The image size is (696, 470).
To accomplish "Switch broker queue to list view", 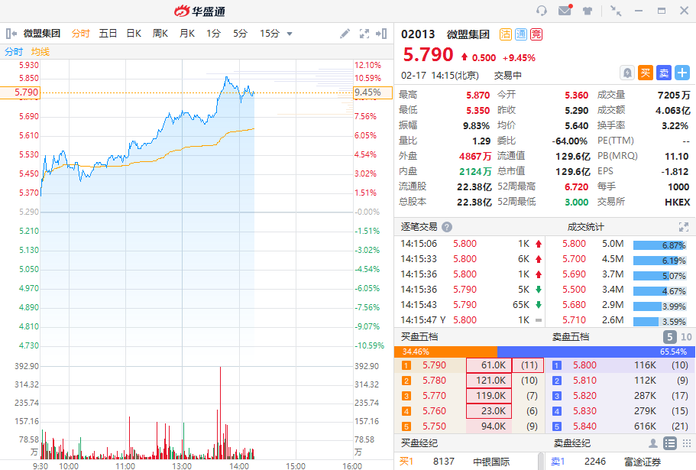I will (x=670, y=443).
